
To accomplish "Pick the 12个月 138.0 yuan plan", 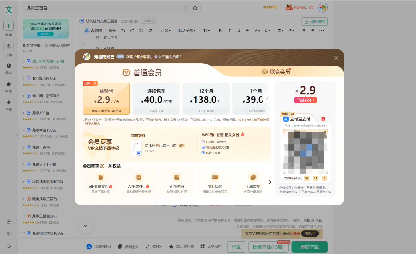I will point(206,98).
